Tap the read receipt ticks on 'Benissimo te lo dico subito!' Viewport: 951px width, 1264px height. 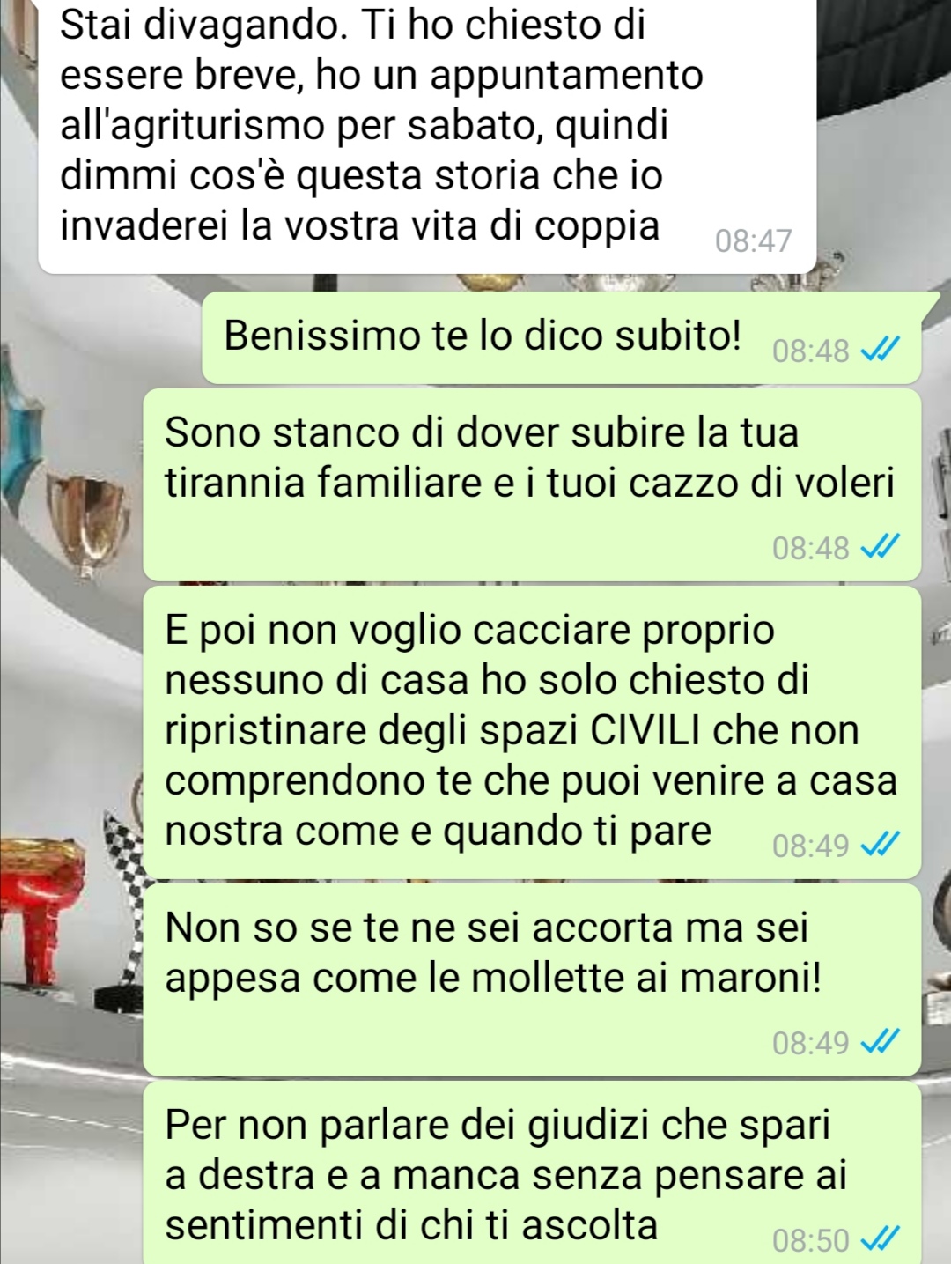(x=878, y=352)
